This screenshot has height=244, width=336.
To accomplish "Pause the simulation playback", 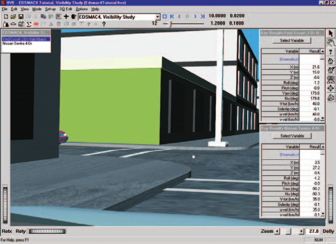I will click(x=188, y=16).
